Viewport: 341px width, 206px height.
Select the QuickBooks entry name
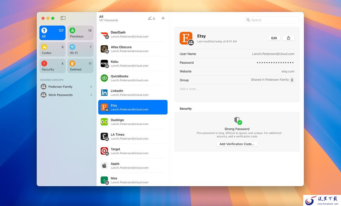pos(119,76)
